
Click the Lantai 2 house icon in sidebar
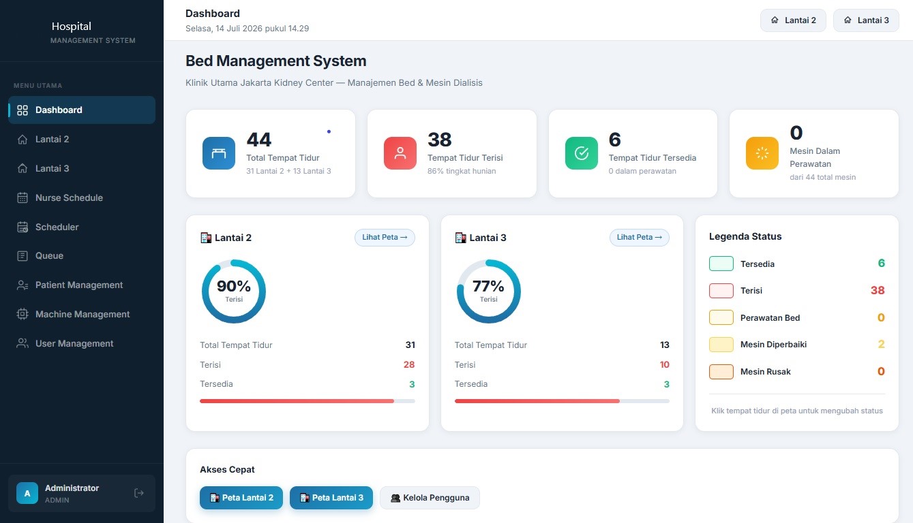pos(23,140)
